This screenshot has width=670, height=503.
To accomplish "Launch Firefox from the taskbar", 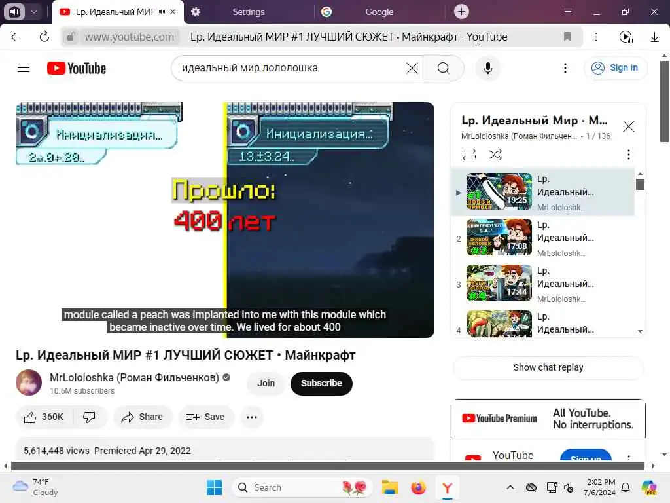I will pyautogui.click(x=418, y=487).
